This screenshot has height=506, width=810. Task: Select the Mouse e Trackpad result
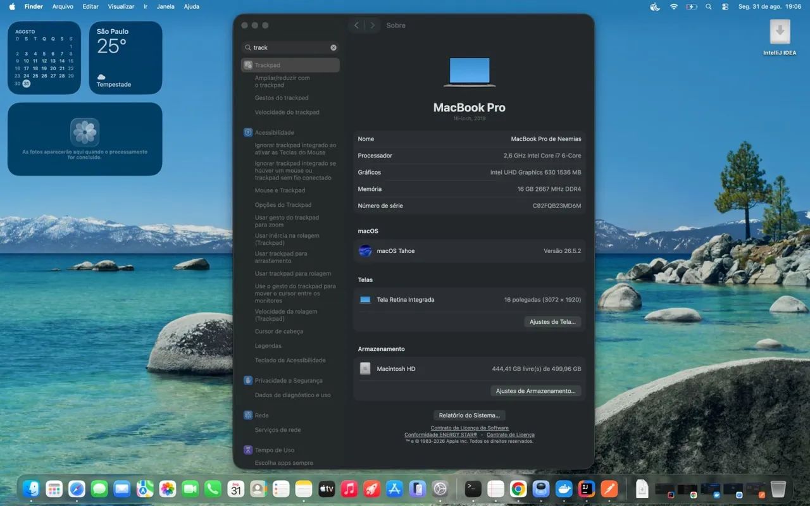280,190
